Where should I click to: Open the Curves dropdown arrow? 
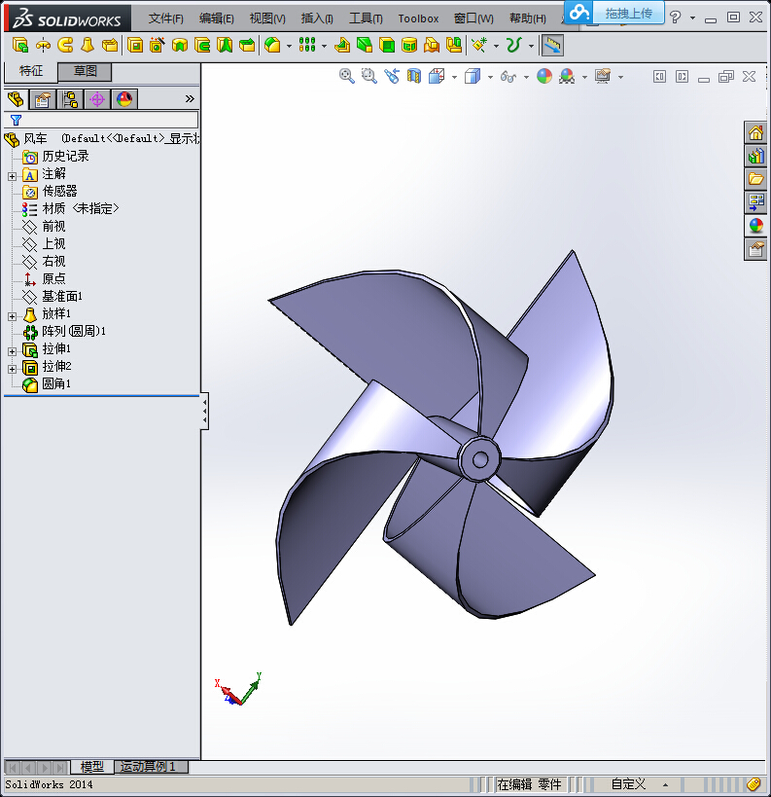click(x=531, y=47)
